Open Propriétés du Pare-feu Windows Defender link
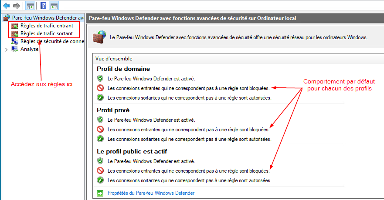The image size is (384, 200). coord(151,193)
